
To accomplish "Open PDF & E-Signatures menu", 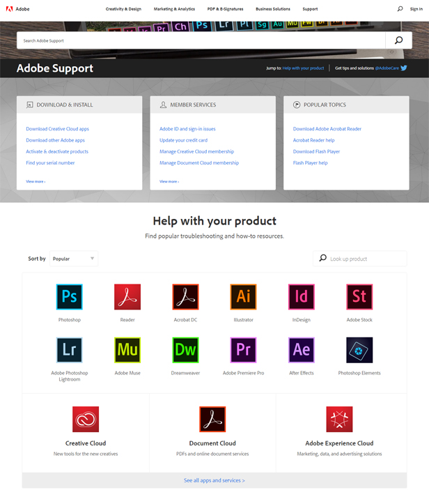I will (x=225, y=9).
